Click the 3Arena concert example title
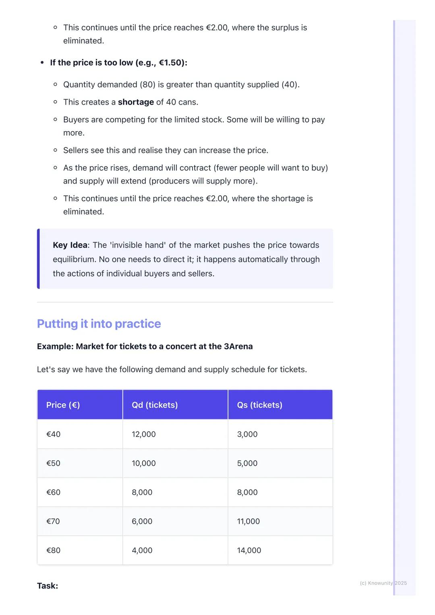This screenshot has width=435, height=615. click(x=145, y=347)
